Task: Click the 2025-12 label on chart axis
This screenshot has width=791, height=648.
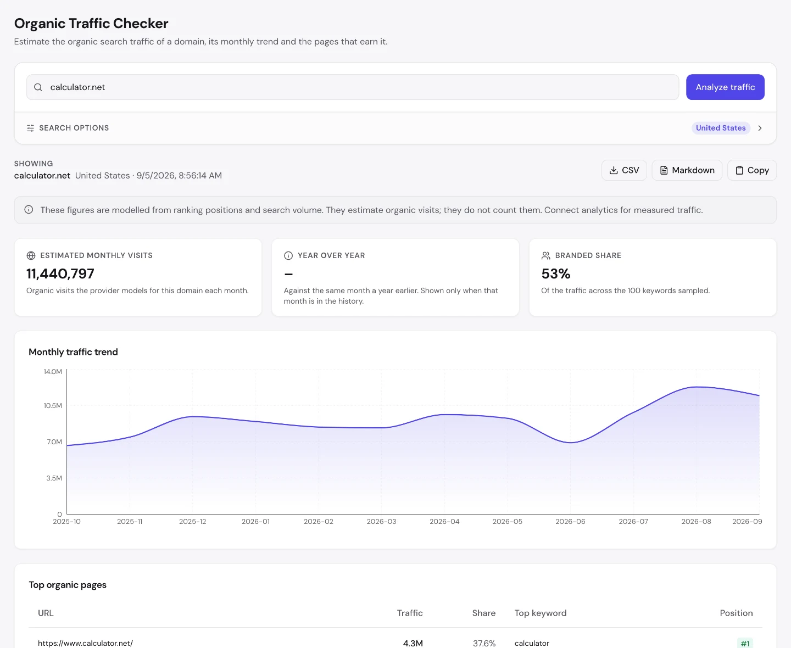Action: tap(192, 522)
